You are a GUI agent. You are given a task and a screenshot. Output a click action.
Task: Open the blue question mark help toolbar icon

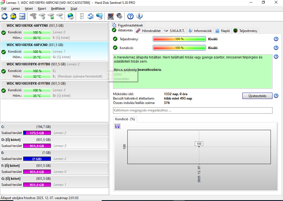(x=130, y=16)
